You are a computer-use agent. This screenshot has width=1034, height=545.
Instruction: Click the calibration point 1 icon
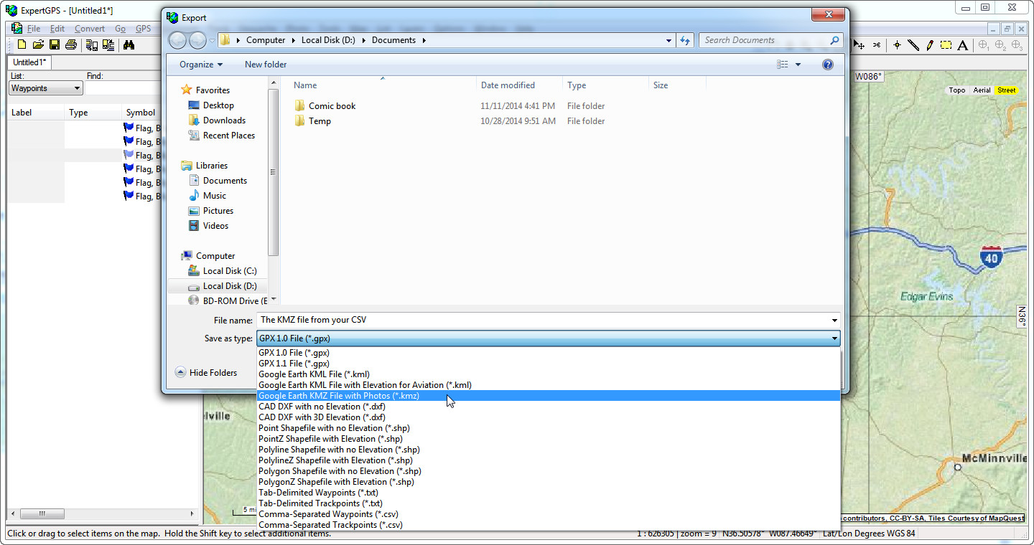click(984, 45)
